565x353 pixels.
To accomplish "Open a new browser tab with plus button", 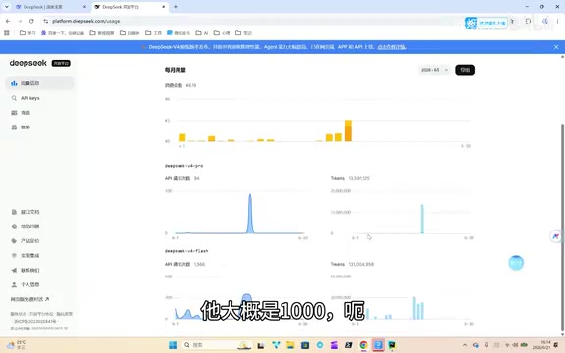I will point(176,7).
